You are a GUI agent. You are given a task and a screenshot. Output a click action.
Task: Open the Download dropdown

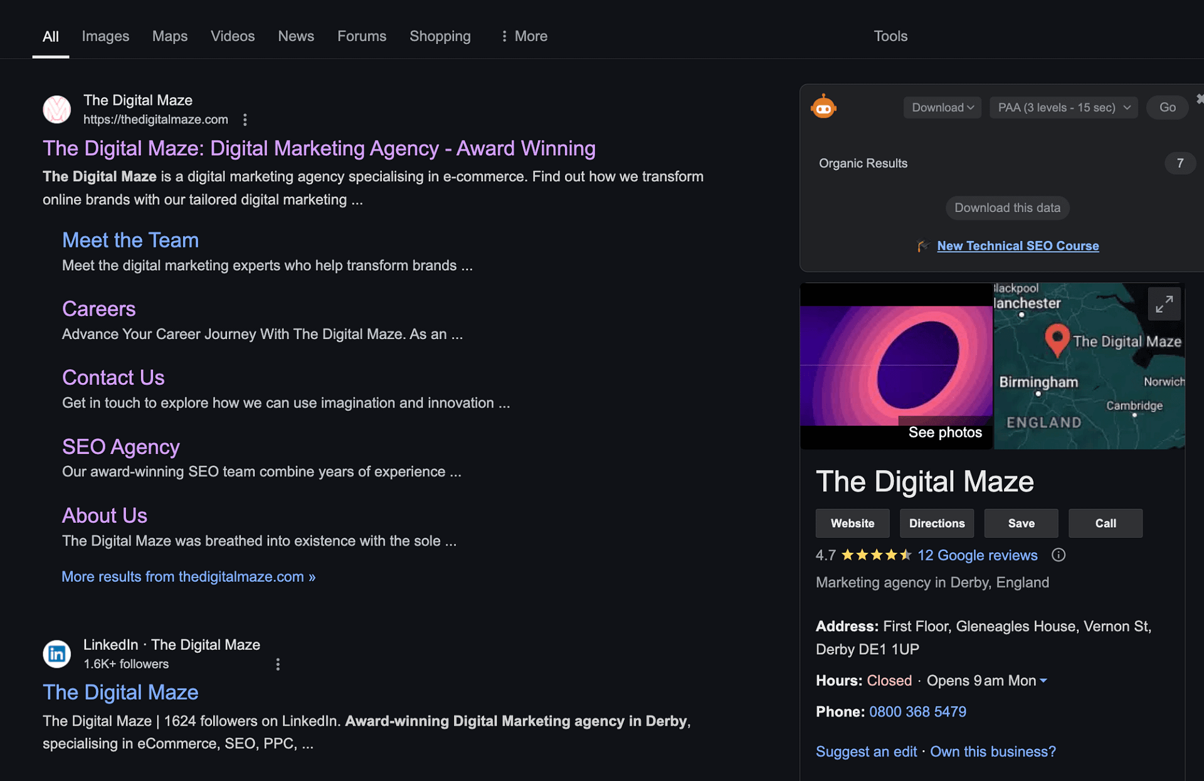942,107
